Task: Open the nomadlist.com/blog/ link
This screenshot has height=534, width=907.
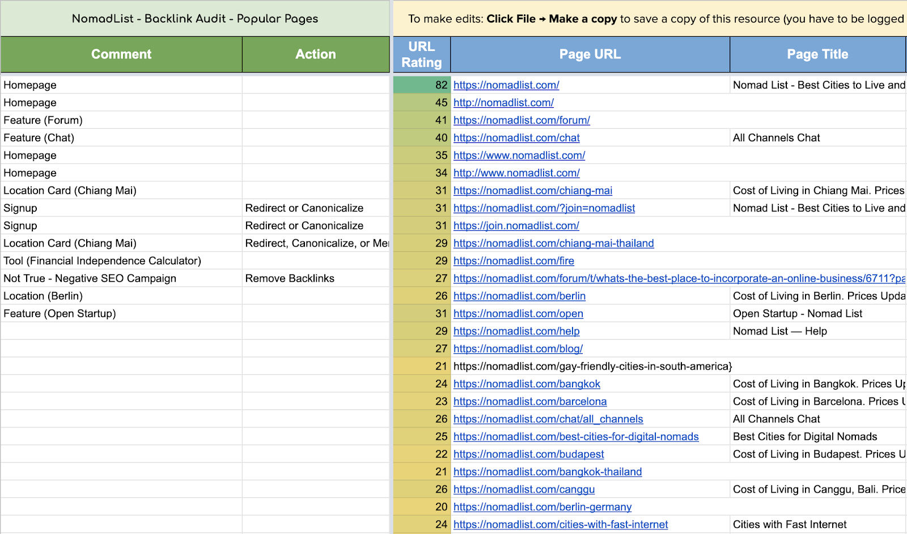Action: 518,349
